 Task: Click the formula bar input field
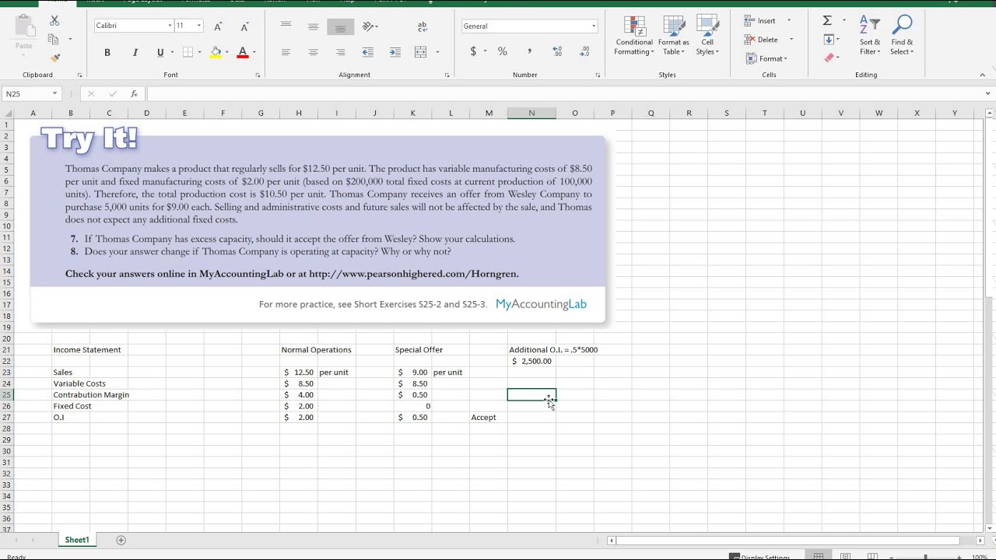(x=563, y=93)
